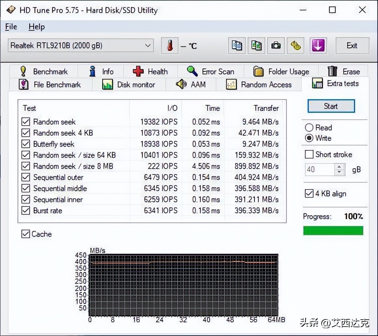378x336 pixels.
Task: Click the camera screenshot capture icon
Action: point(276,46)
